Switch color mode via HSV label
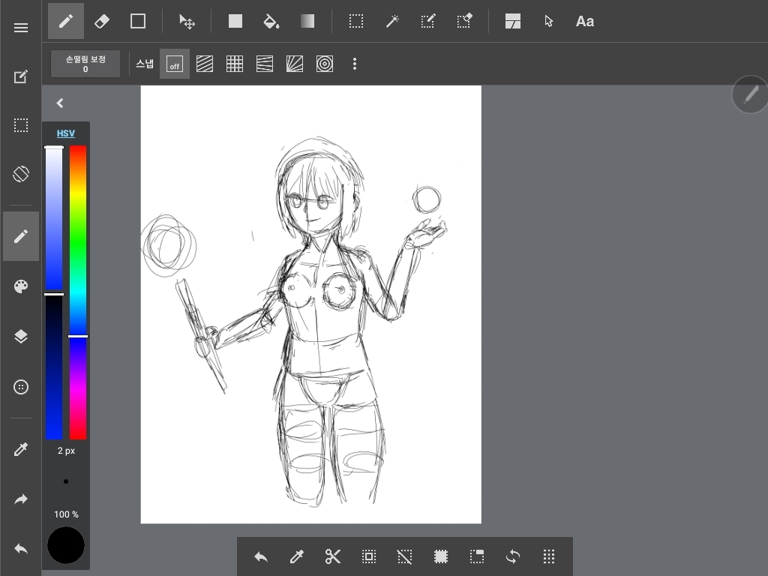 pos(66,133)
